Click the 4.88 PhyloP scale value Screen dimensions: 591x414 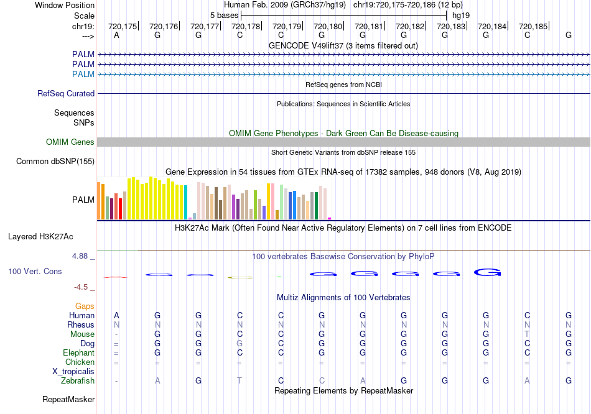click(x=80, y=256)
